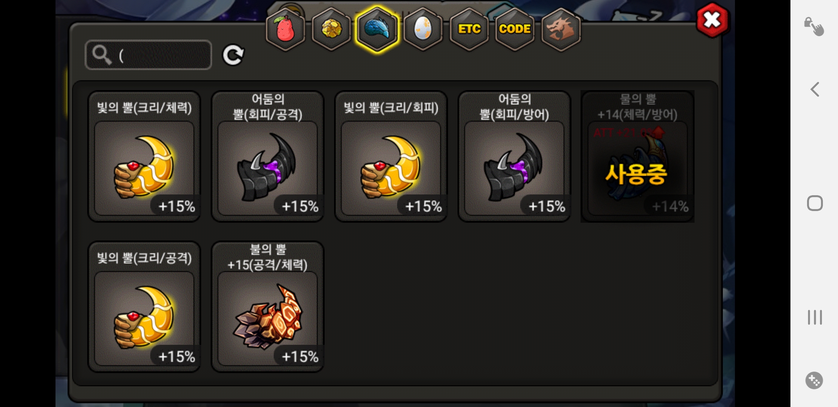Select 어둠의 뿔(회피/공격) dark horn
838x407 pixels.
(x=268, y=156)
